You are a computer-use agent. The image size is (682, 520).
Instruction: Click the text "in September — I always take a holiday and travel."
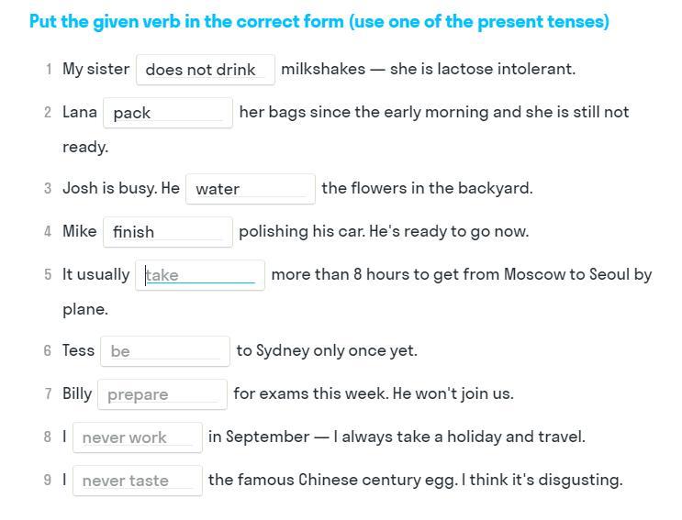click(396, 437)
